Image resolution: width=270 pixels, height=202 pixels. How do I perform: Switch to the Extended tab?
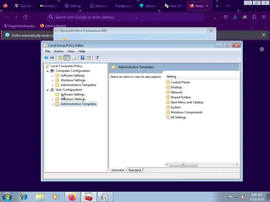(x=118, y=170)
